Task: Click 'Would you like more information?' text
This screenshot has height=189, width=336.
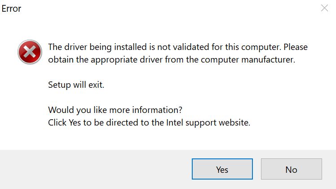Action: point(115,110)
